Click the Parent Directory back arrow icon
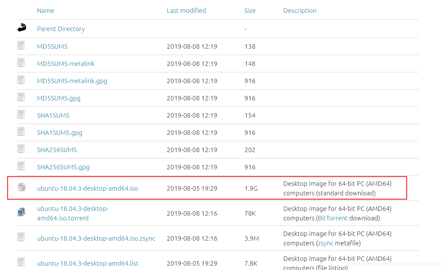Screen dimensions: 444x270 coord(22,28)
